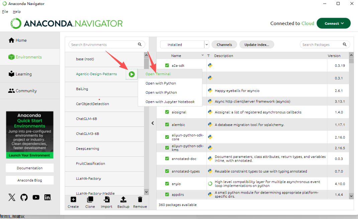Click the Remove environment trash icon
358x219 pixels.
tap(140, 200)
